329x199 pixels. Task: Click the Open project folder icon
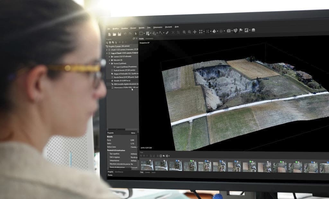coord(114,34)
